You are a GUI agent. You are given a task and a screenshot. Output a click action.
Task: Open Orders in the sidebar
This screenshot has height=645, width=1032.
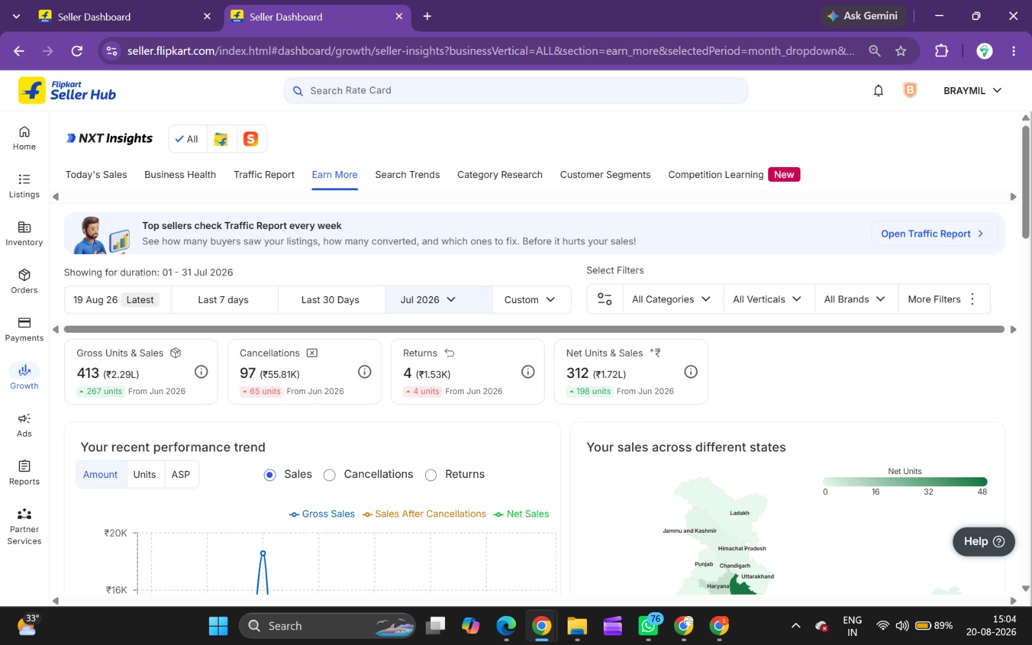24,281
